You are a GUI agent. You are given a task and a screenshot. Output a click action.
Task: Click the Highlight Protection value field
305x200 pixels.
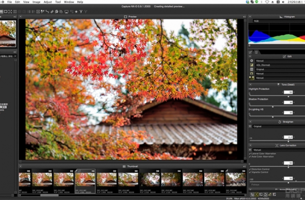click(288, 92)
